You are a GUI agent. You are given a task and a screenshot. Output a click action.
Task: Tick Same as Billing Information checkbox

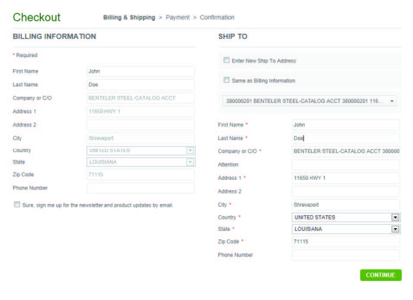pos(226,80)
